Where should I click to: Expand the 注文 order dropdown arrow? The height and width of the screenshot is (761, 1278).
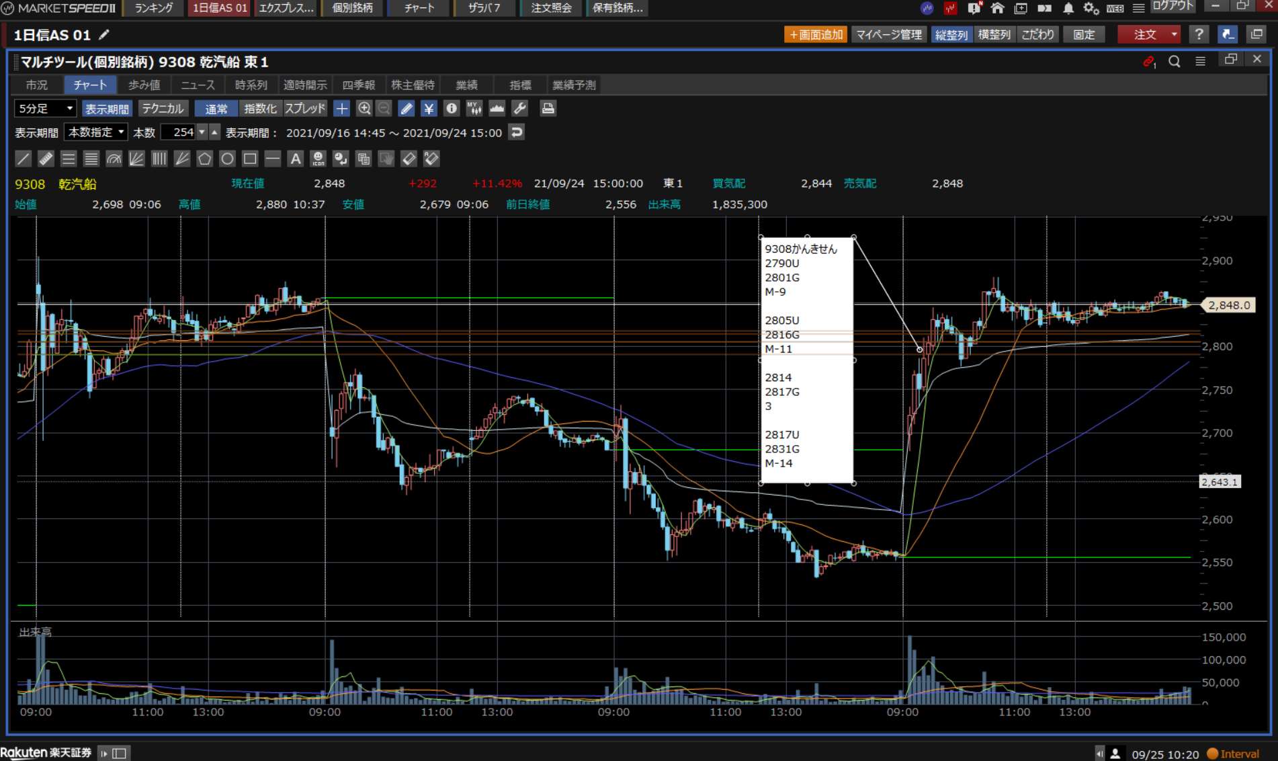(1174, 34)
